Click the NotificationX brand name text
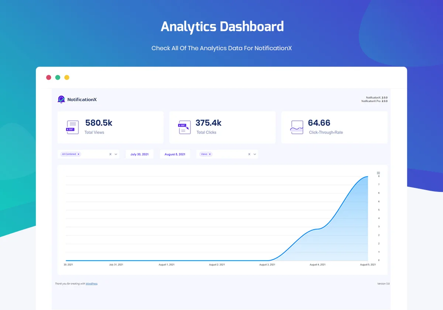443x310 pixels. click(82, 100)
